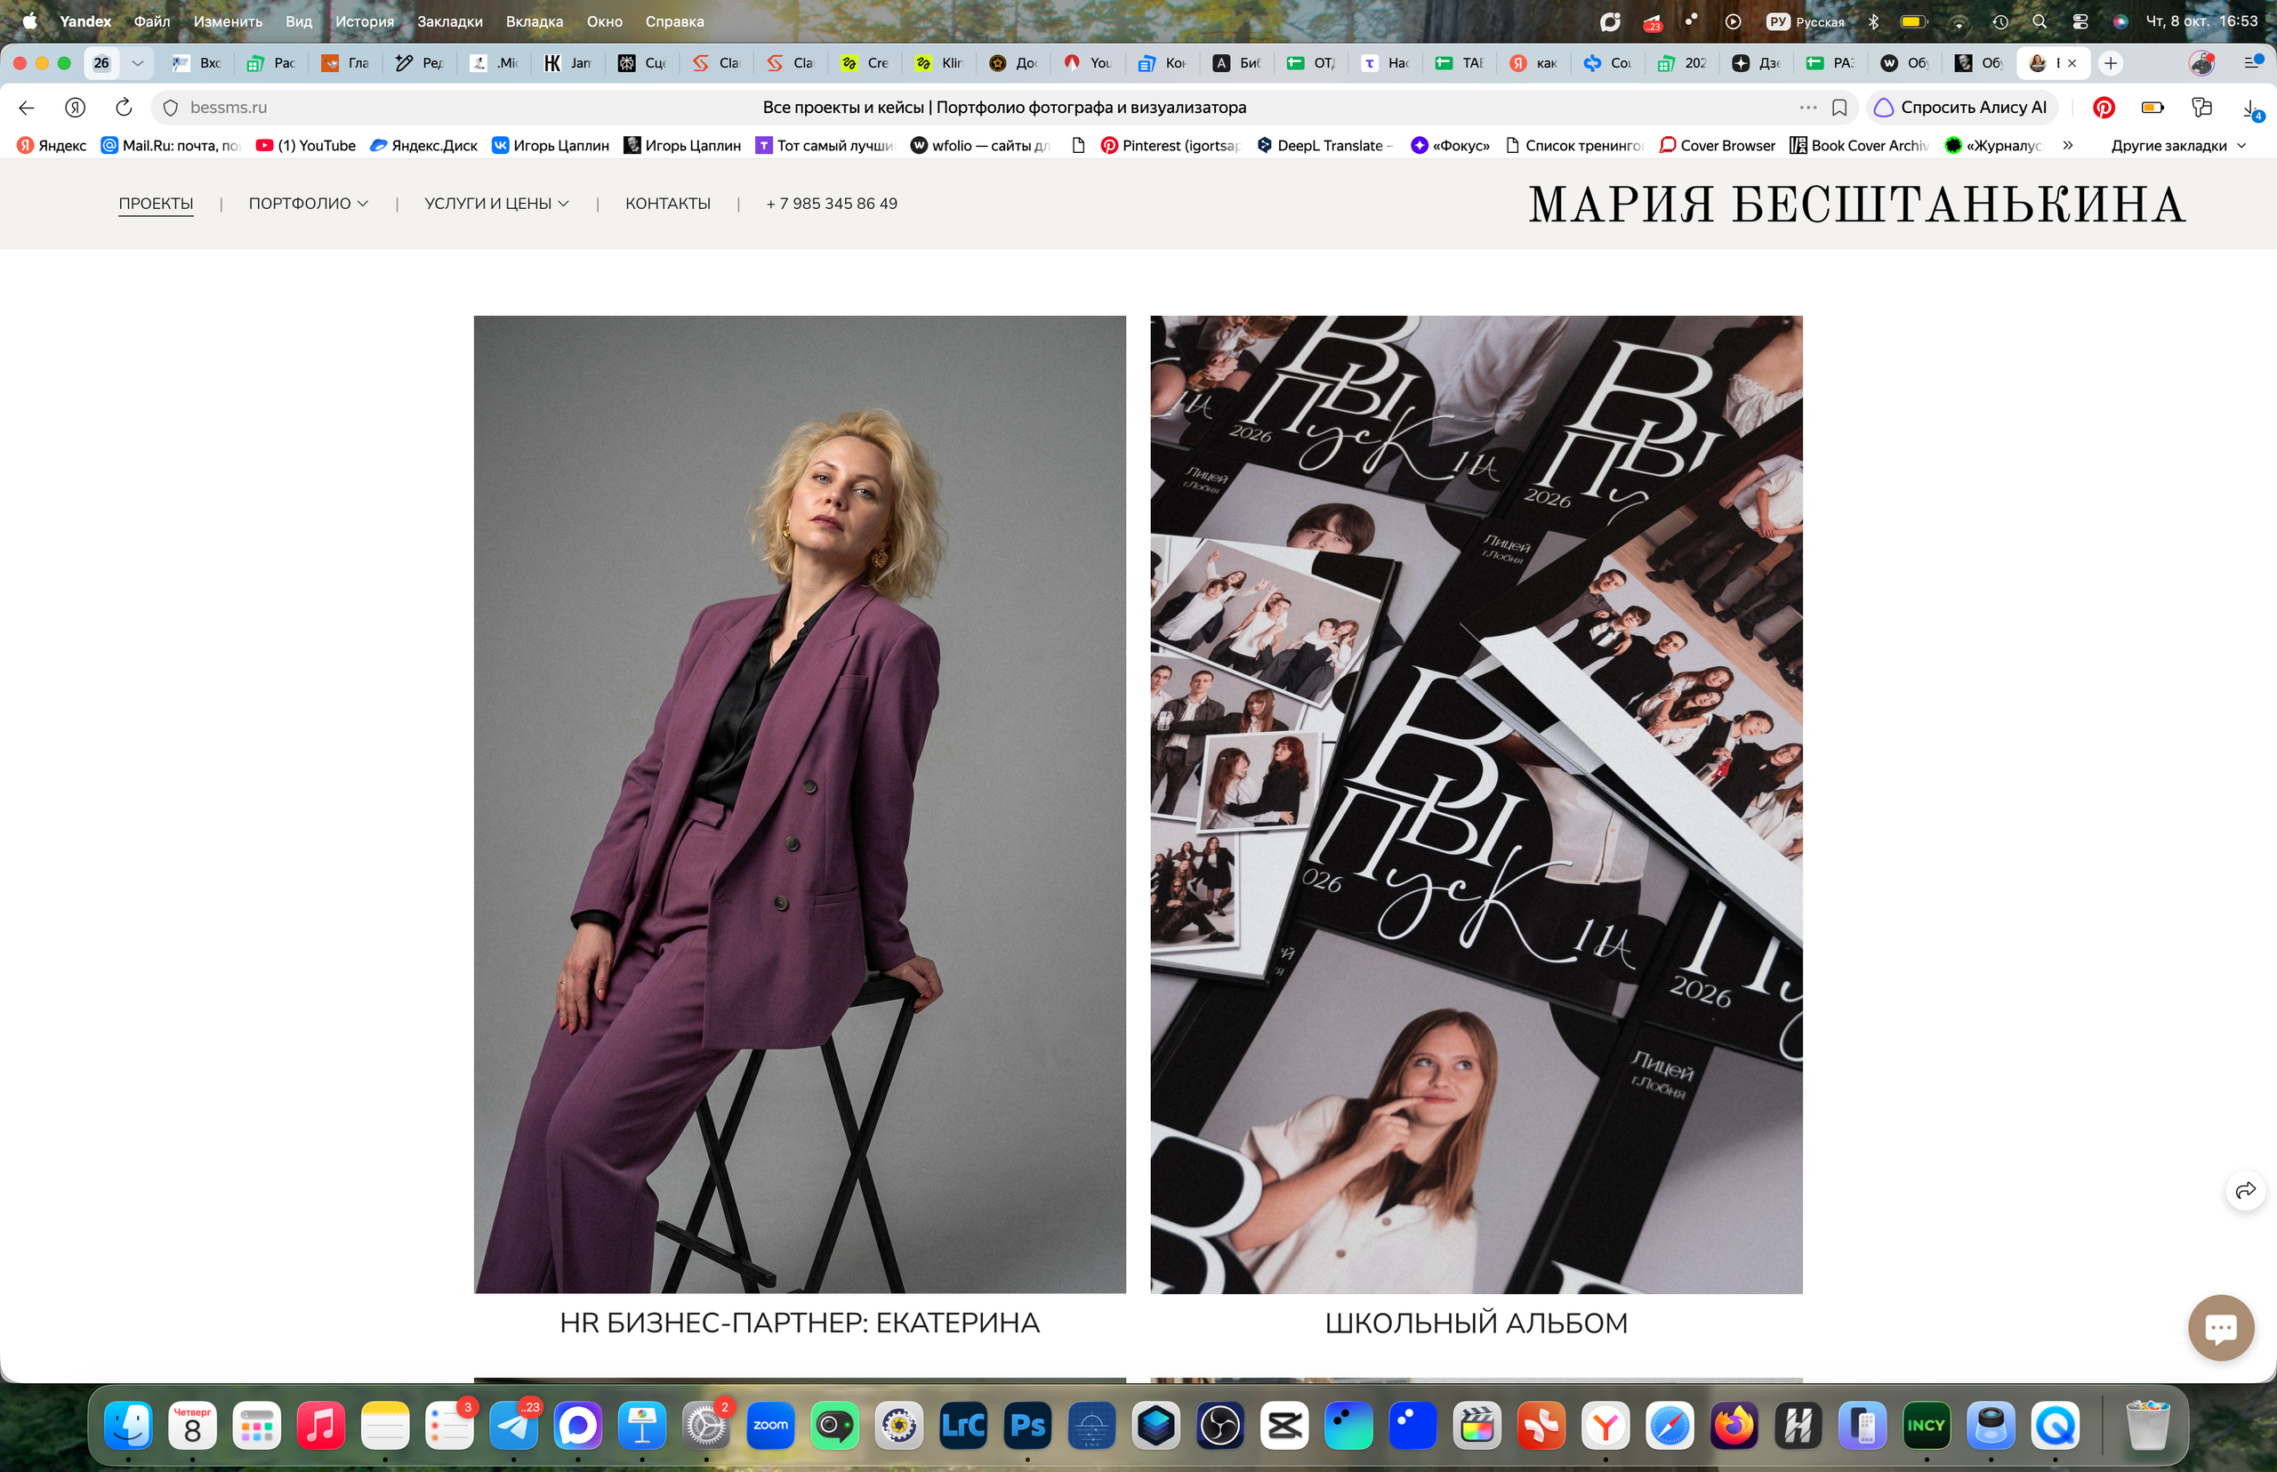Viewport: 2277px width, 1472px height.
Task: Click the МАРИЯ БЕСШТАНЬКИНА site title
Action: [x=1856, y=205]
